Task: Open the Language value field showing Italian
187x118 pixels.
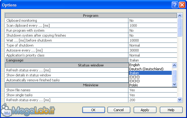Action: click(x=153, y=60)
